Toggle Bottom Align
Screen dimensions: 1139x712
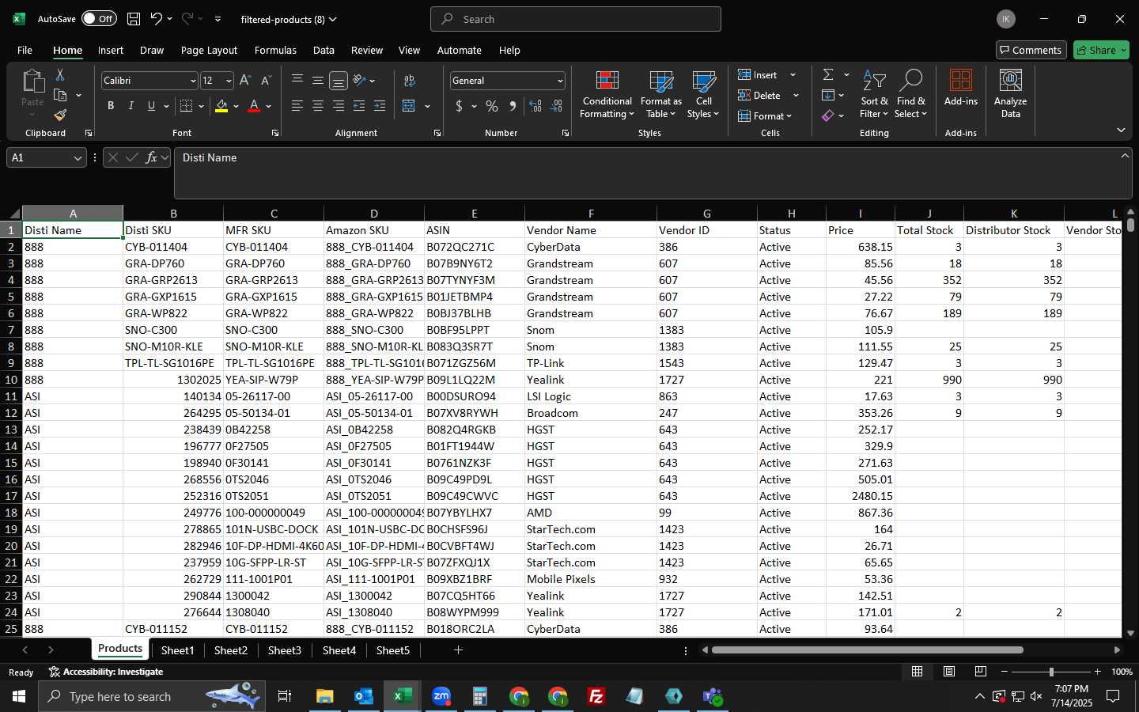(x=339, y=81)
